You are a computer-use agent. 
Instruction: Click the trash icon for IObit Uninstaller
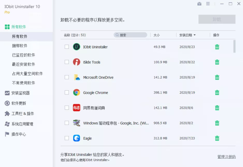tap(217, 47)
